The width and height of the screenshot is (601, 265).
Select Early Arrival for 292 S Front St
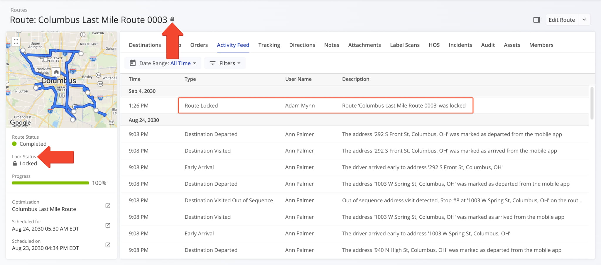[x=354, y=167]
